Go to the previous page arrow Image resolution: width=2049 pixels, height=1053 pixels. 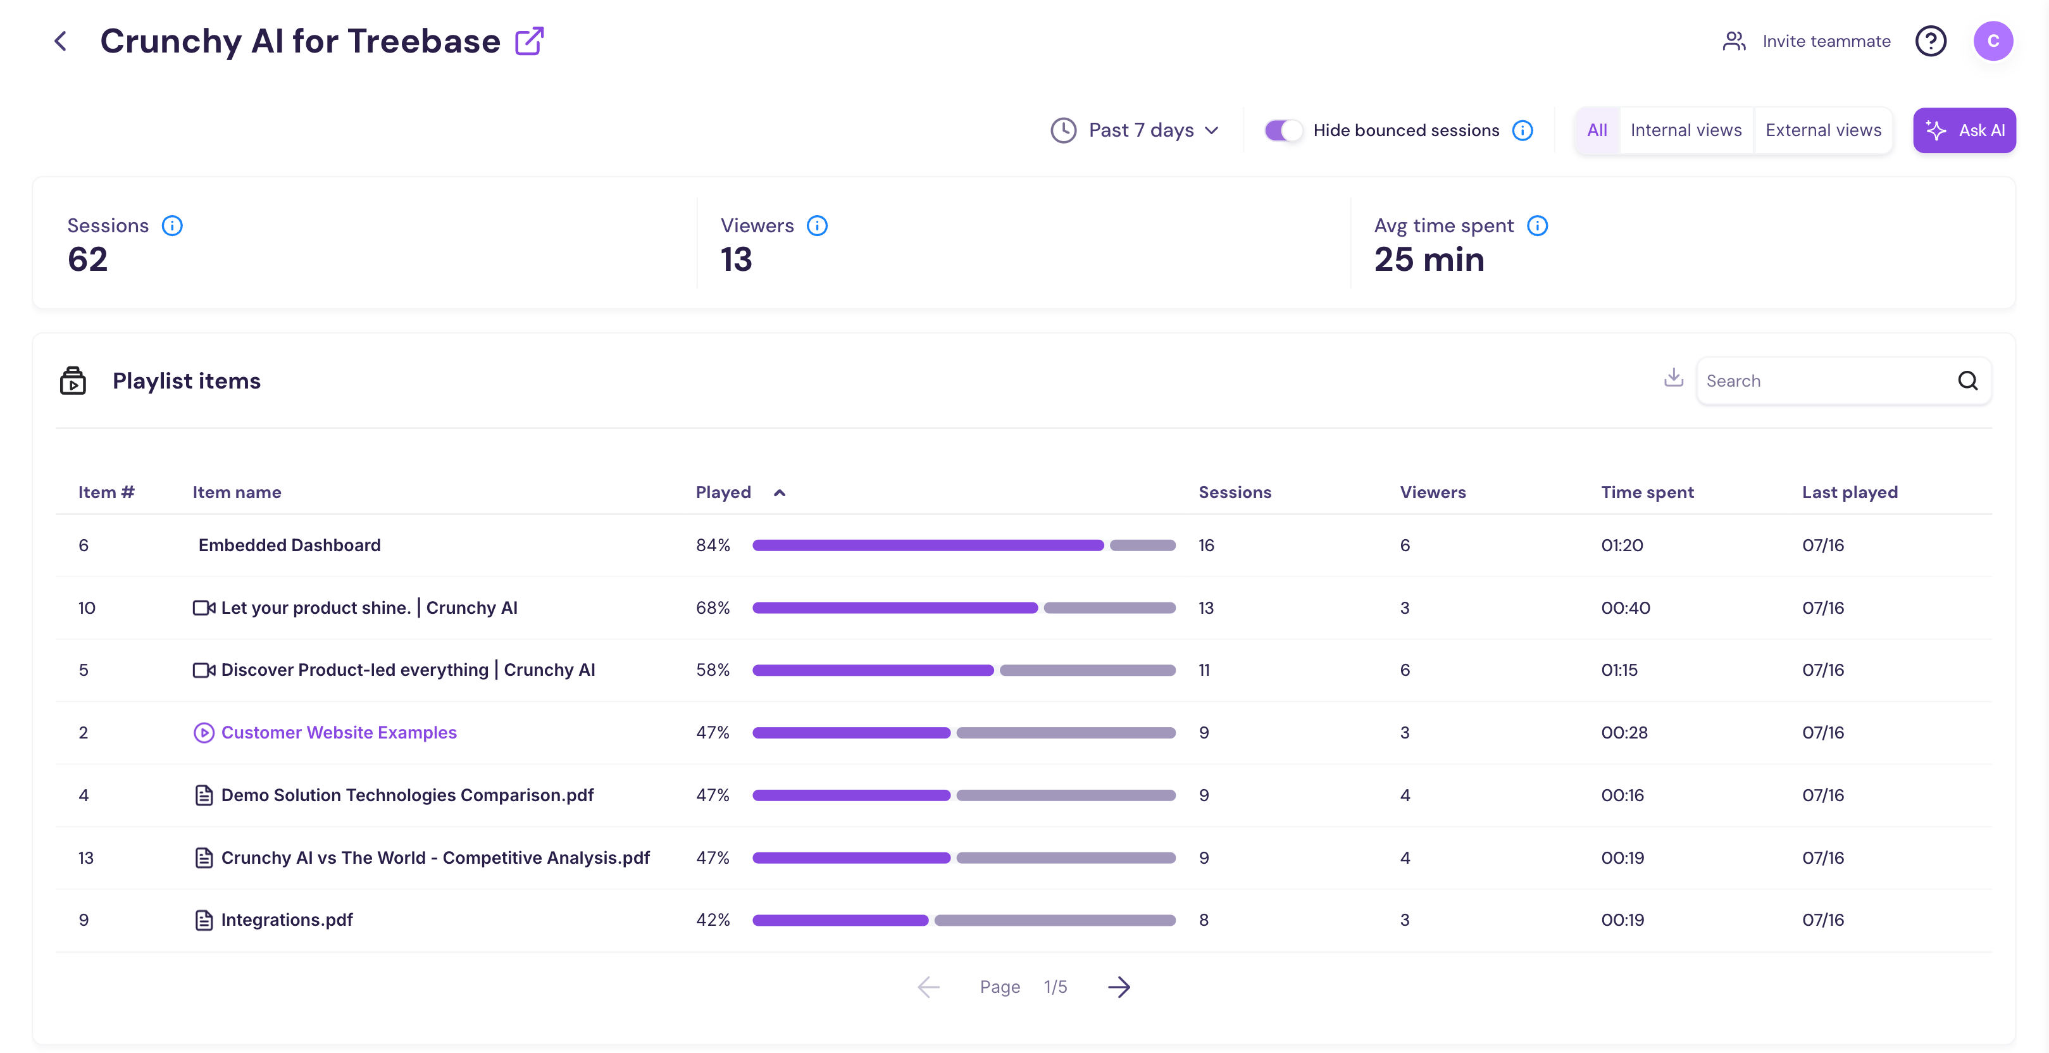click(x=928, y=988)
